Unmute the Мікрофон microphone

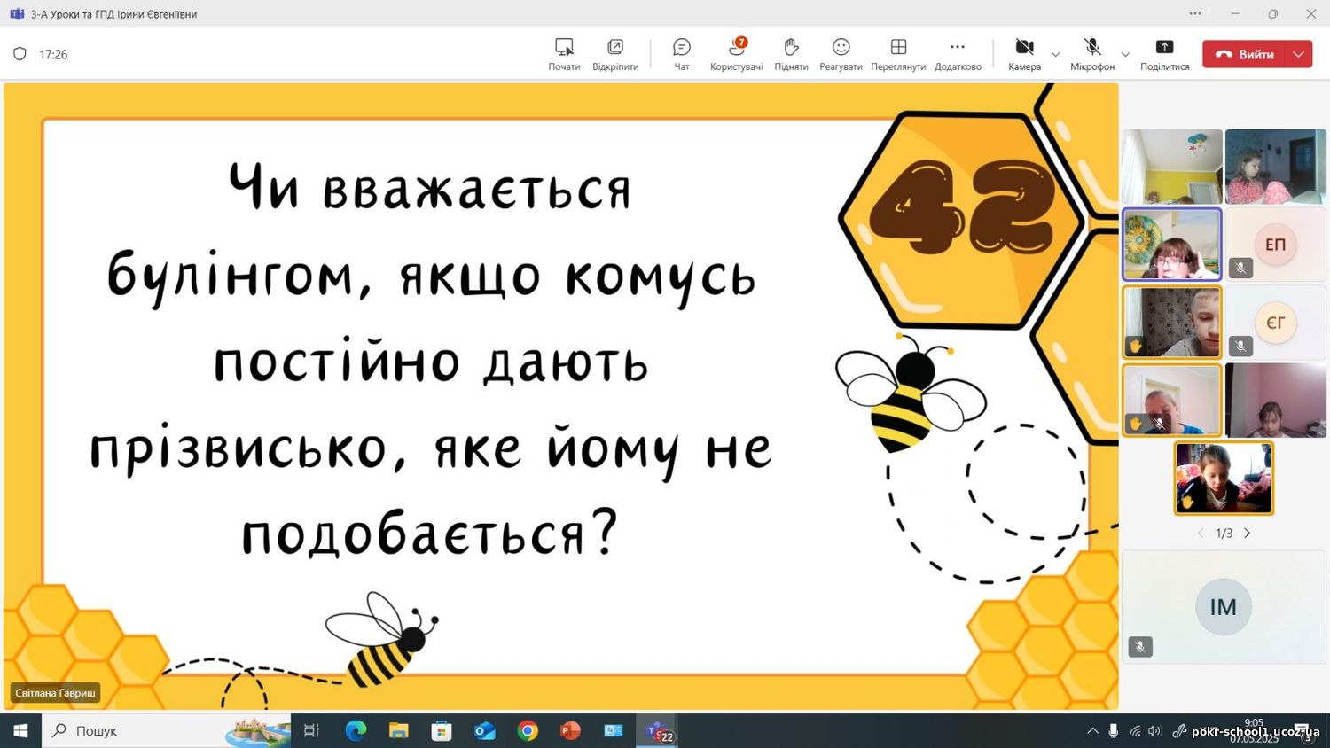1092,54
